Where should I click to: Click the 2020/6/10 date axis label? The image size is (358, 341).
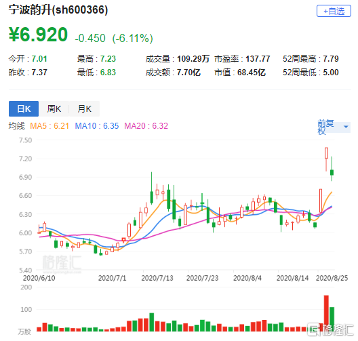click(x=39, y=278)
